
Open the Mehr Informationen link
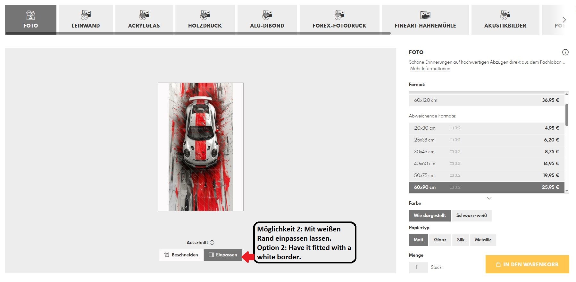pos(430,68)
